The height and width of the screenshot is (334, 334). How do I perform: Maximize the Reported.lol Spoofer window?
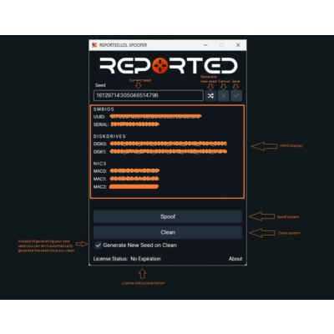[x=222, y=45]
